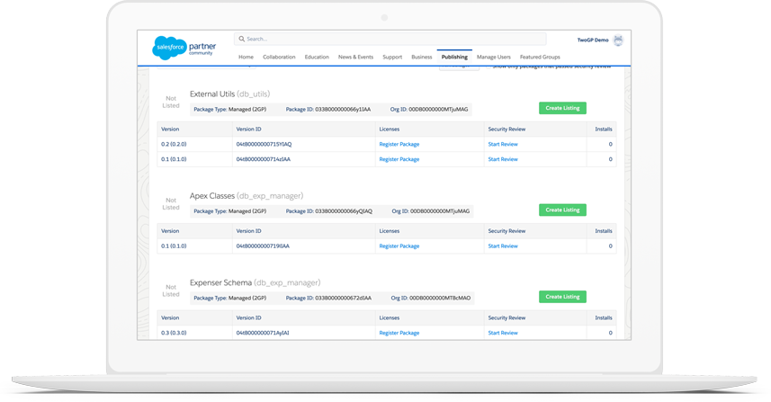
Task: Click Not Listed status beside Apex Classes
Action: click(x=171, y=204)
